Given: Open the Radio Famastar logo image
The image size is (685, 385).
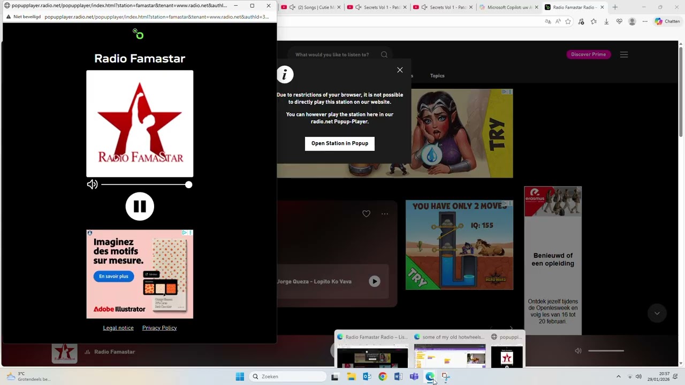Looking at the screenshot, I should coord(140,124).
